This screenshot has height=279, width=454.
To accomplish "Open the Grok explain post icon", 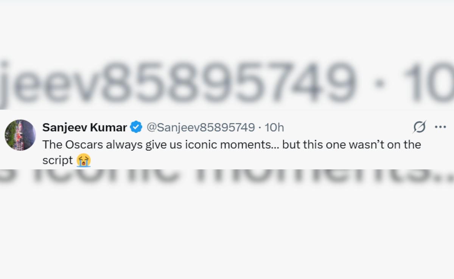I will click(419, 127).
